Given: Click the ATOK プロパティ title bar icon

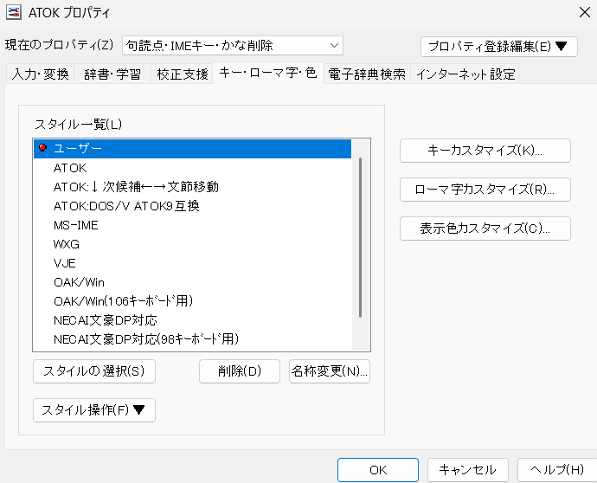Looking at the screenshot, I should coord(14,13).
